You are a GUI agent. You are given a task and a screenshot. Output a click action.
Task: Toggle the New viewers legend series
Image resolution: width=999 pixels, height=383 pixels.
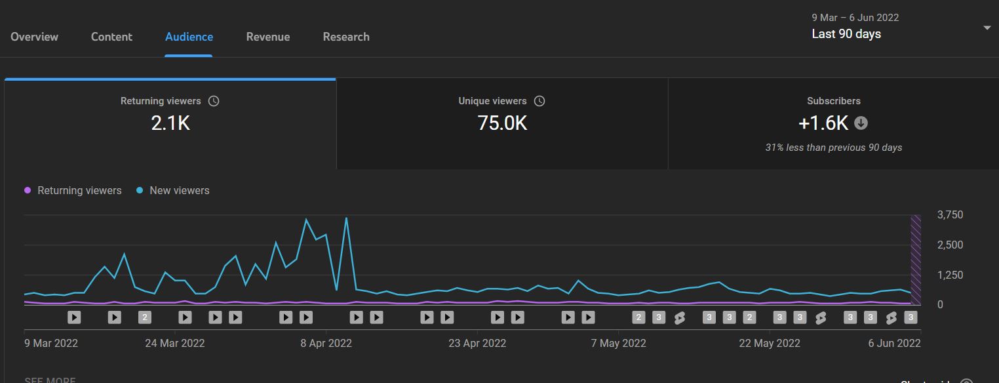click(x=173, y=190)
